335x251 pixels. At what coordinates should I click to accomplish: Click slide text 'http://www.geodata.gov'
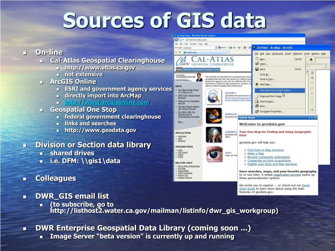point(100,130)
